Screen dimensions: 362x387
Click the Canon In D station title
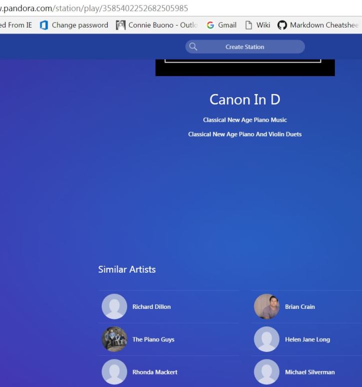245,100
